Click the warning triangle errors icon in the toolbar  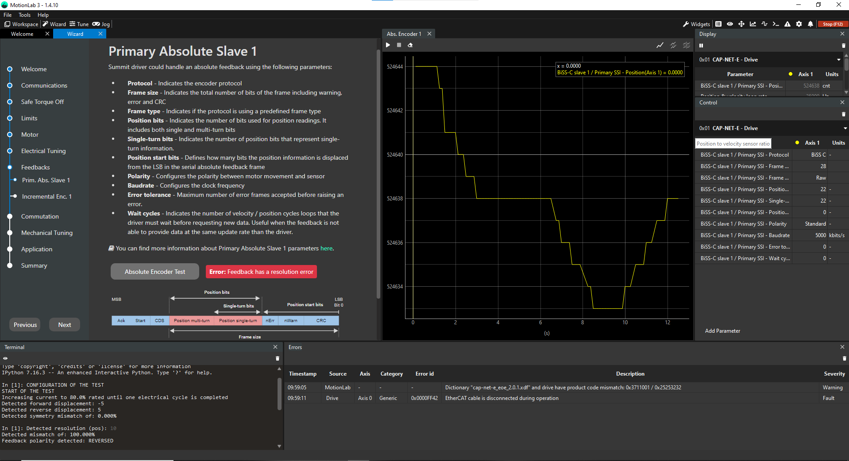(x=787, y=24)
